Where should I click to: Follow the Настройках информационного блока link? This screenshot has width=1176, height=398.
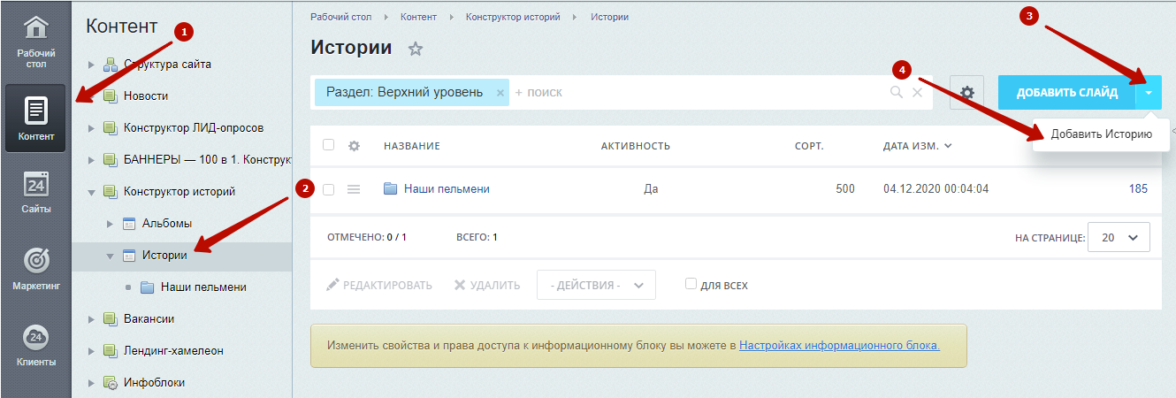pos(839,345)
